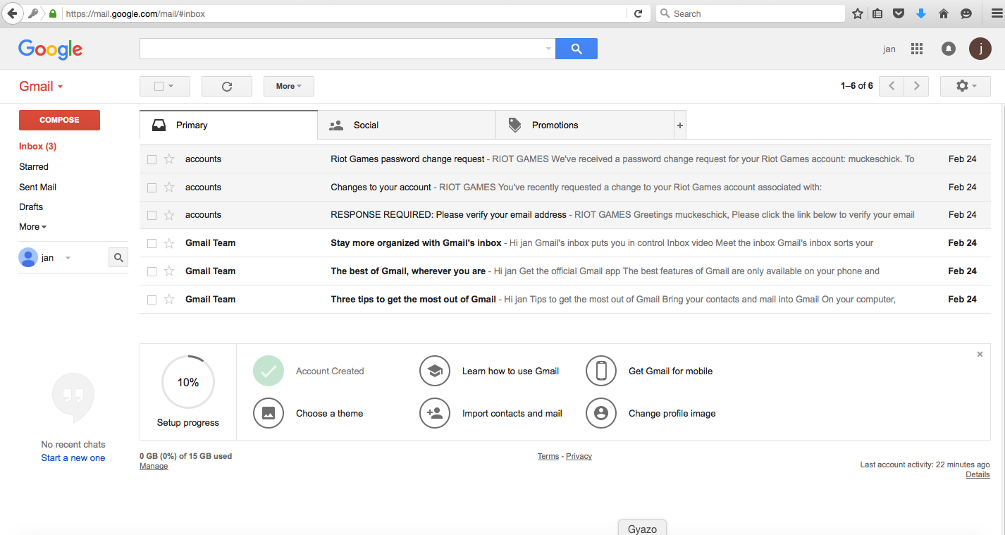The height and width of the screenshot is (535, 1005).
Task: Click the search people magnifier in chat panel
Action: pos(118,258)
